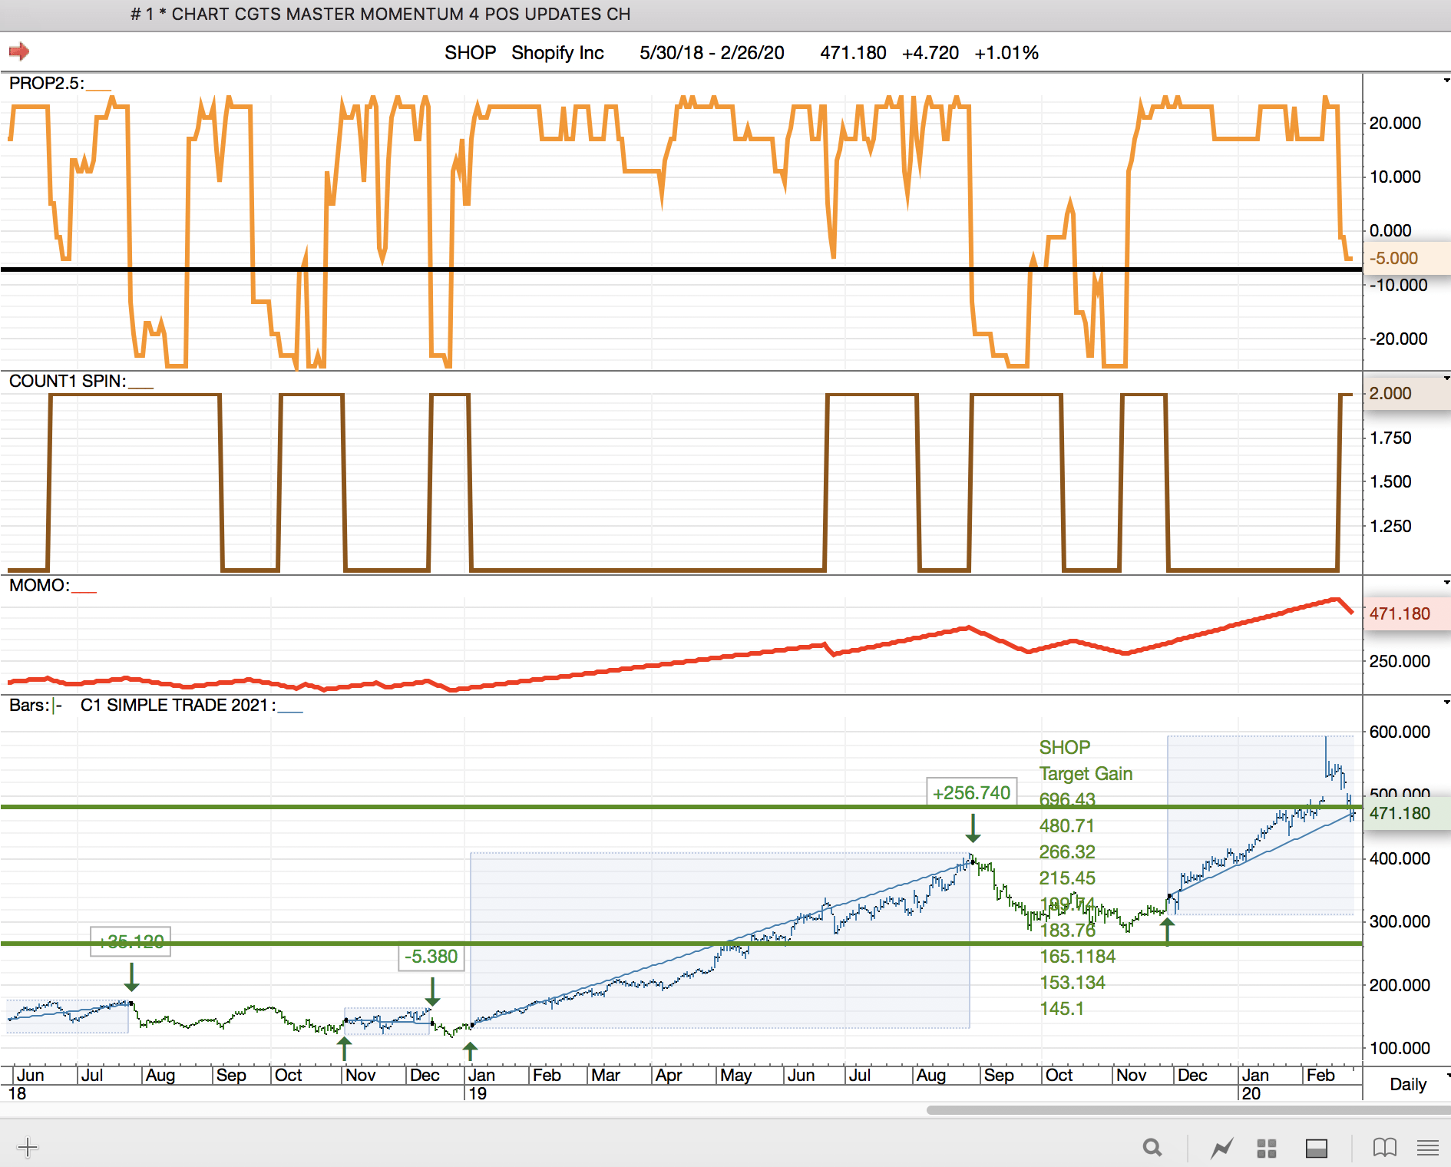
Task: Click the orange PROP2.5 color line swatch
Action: [98, 89]
